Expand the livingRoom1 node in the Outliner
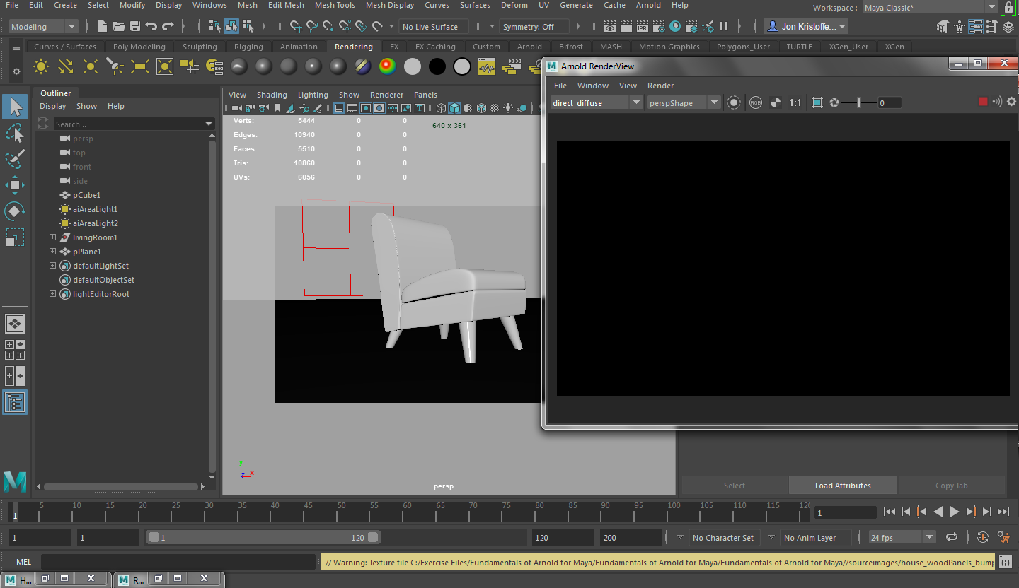Image resolution: width=1019 pixels, height=588 pixels. (x=52, y=237)
